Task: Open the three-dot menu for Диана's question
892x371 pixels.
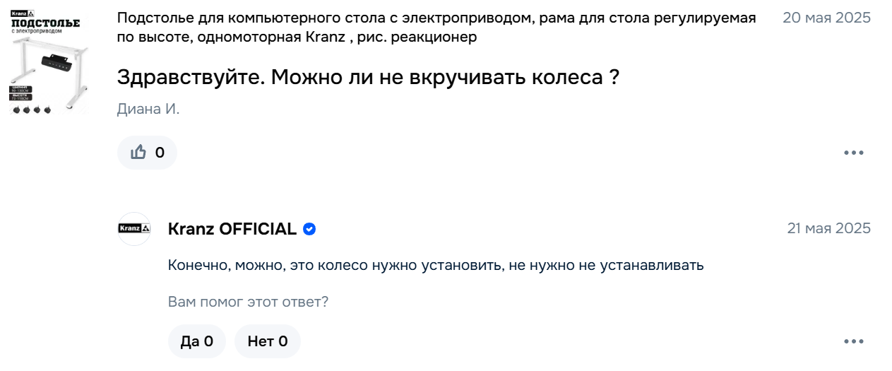Action: tap(854, 153)
